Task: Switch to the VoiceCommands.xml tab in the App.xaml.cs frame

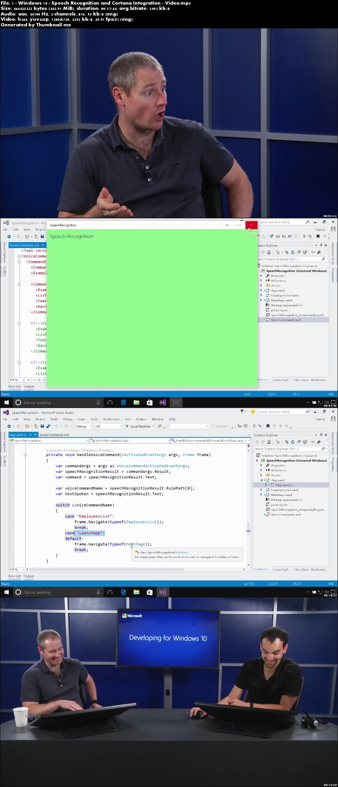Action: [54, 435]
